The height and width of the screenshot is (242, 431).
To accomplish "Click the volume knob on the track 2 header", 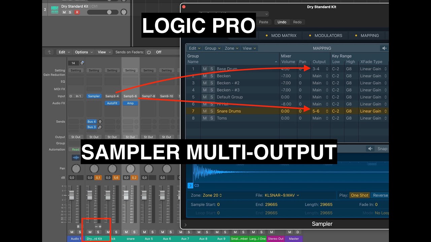I will [x=124, y=12].
